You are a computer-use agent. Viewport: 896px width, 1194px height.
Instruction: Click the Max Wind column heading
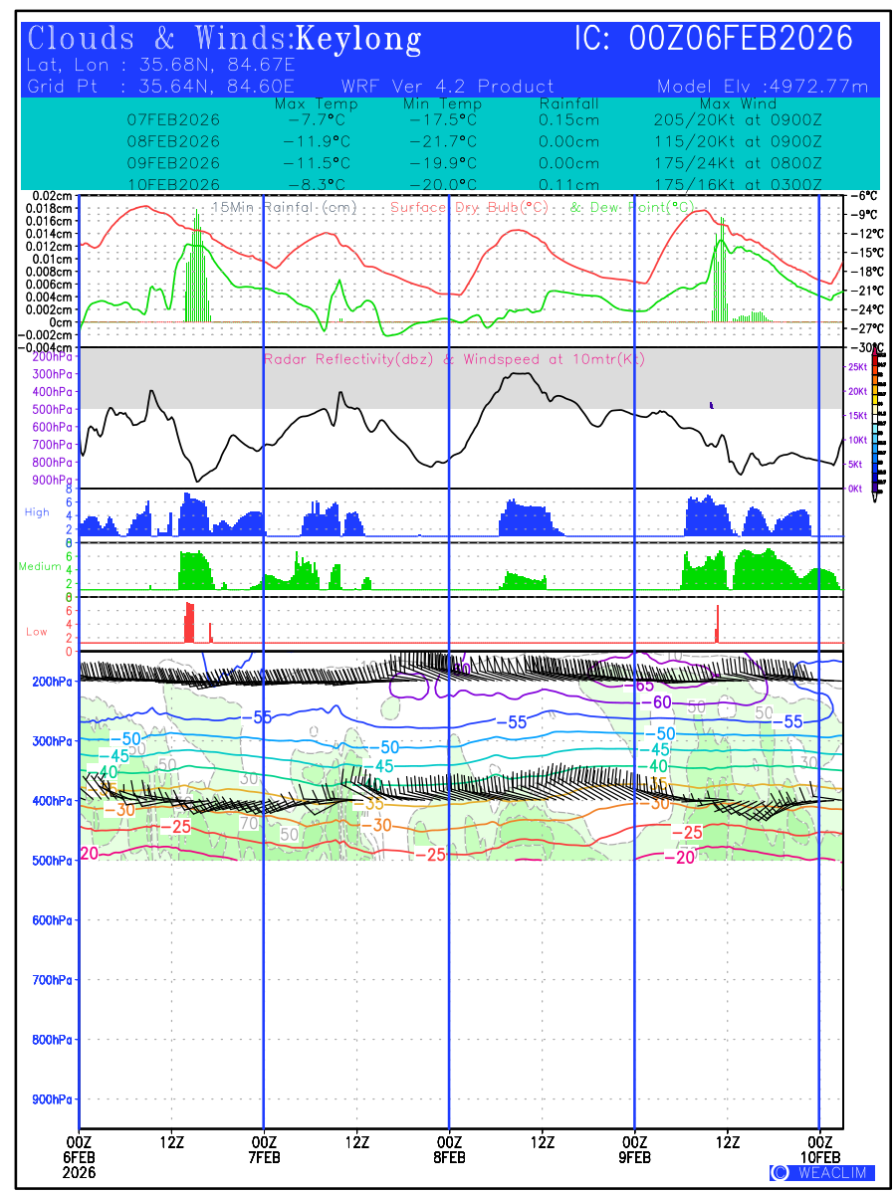point(732,103)
